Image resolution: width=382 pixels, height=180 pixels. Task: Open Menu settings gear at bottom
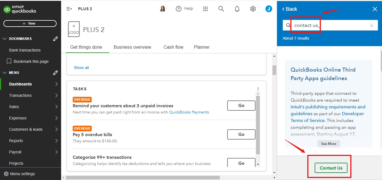[6, 174]
